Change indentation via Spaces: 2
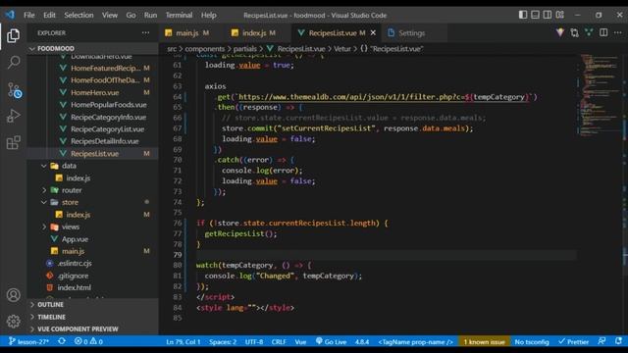628x353 pixels. (x=223, y=342)
